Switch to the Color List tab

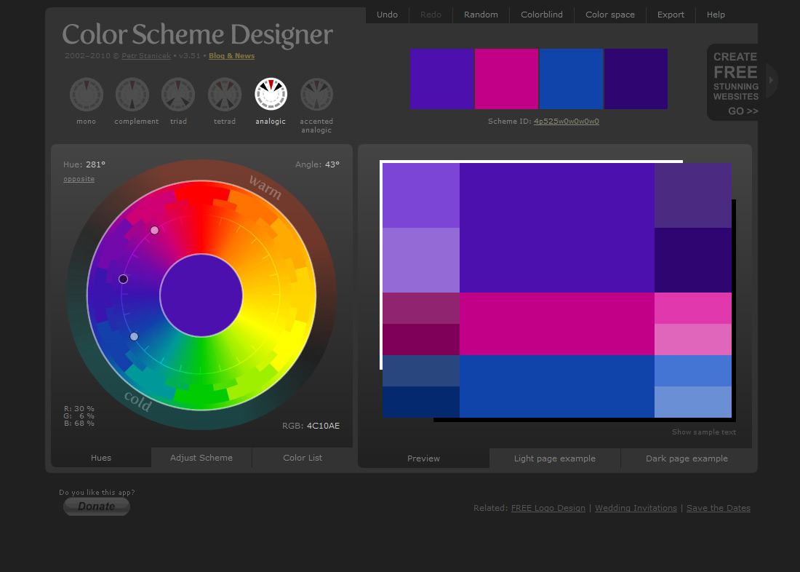[303, 458]
